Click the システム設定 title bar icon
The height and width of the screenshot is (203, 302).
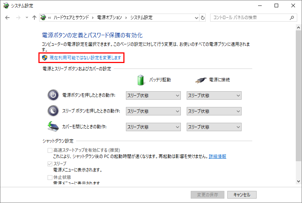click(6, 5)
